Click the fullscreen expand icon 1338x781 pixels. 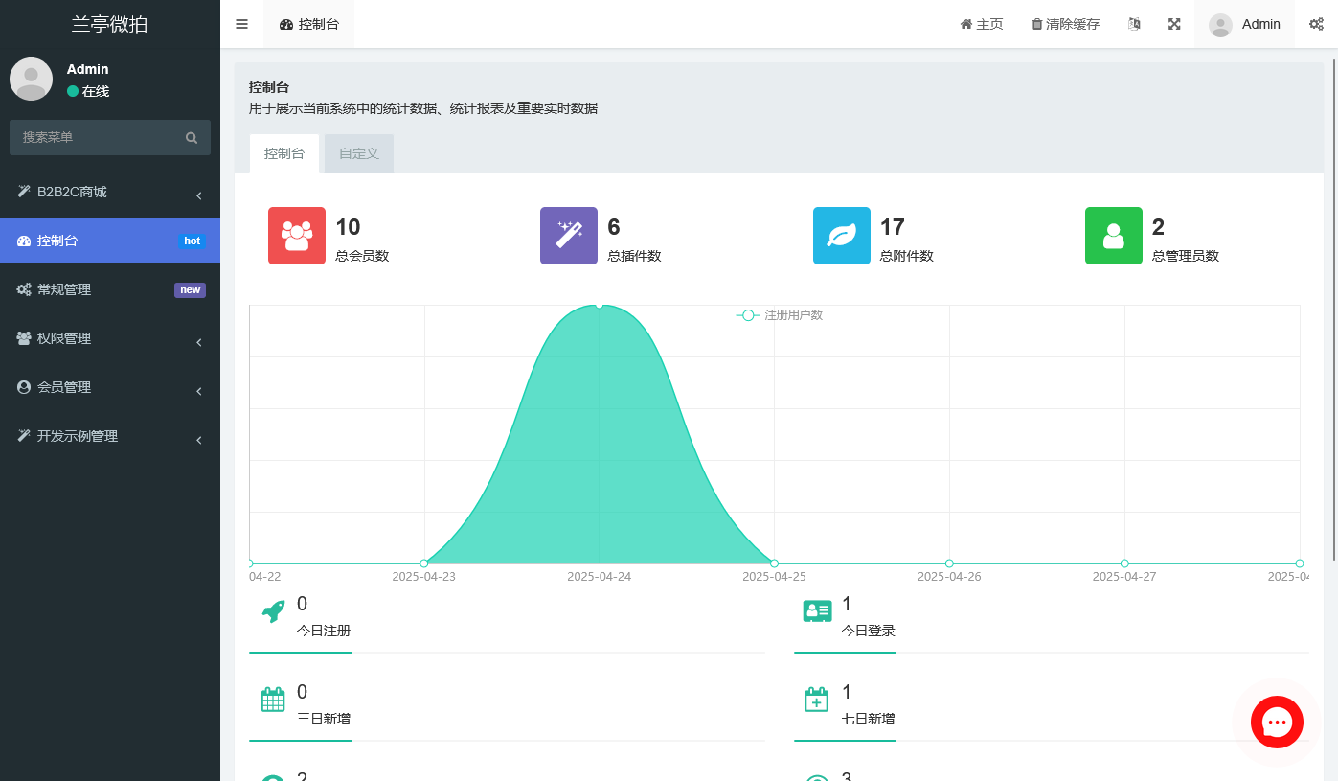pyautogui.click(x=1174, y=24)
